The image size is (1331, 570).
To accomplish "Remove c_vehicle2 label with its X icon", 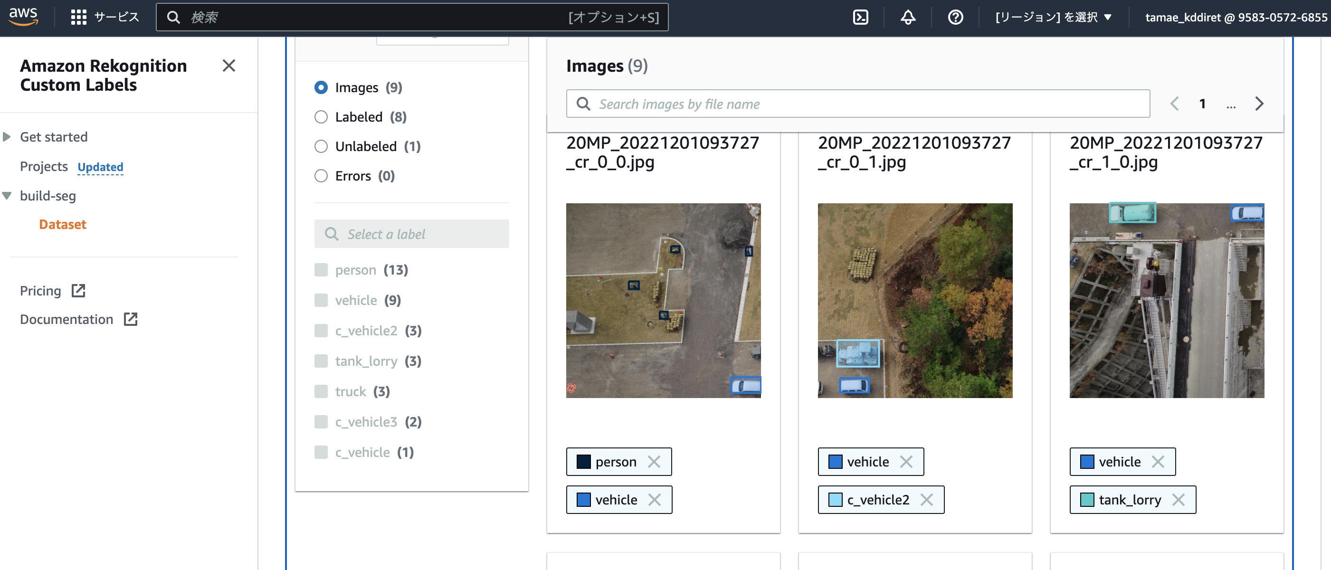I will pos(927,500).
